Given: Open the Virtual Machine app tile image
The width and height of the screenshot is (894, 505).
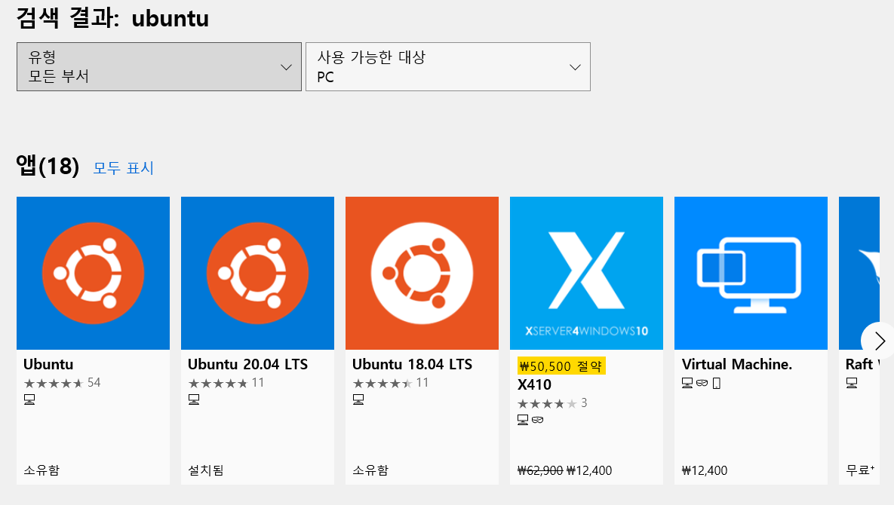Looking at the screenshot, I should (751, 274).
